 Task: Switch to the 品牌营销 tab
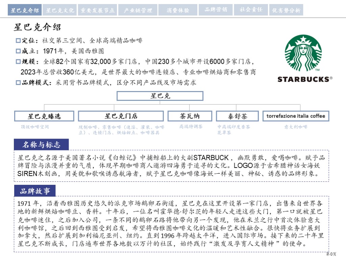click(216, 10)
